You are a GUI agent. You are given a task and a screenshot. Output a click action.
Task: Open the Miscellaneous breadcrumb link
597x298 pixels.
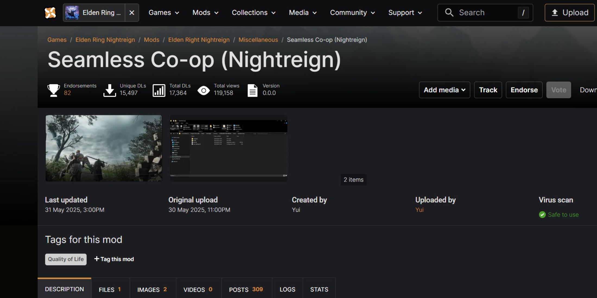click(258, 40)
